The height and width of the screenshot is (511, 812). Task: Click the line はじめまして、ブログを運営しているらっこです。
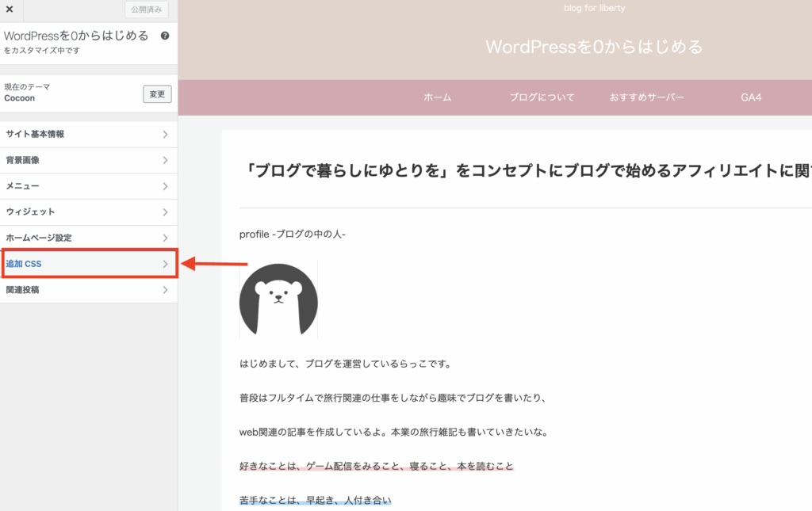345,364
